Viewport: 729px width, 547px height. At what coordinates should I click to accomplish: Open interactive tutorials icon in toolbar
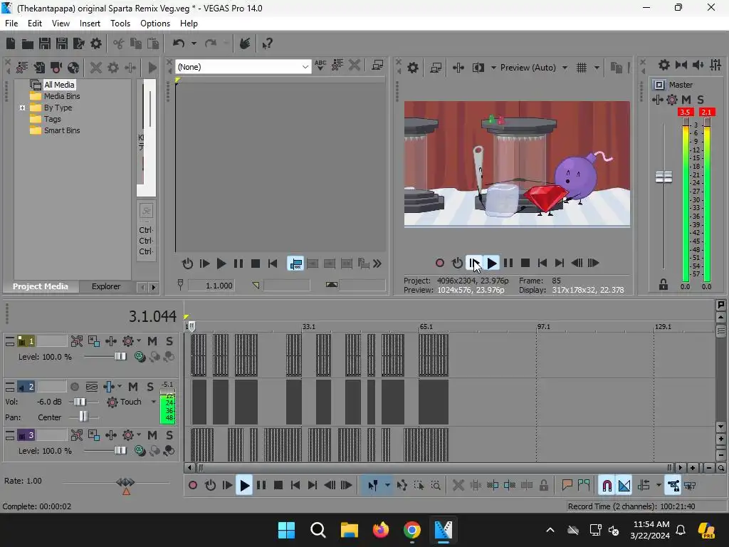point(245,43)
